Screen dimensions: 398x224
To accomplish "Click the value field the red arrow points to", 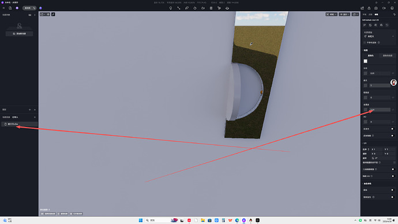I will [x=380, y=110].
